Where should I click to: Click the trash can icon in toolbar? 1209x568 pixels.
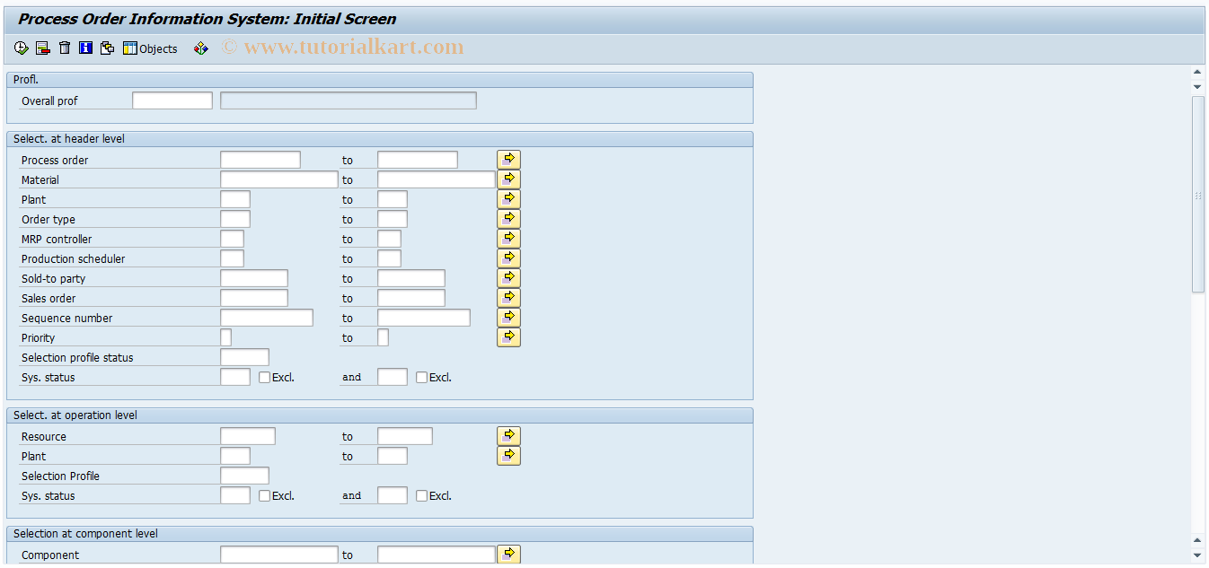(64, 48)
